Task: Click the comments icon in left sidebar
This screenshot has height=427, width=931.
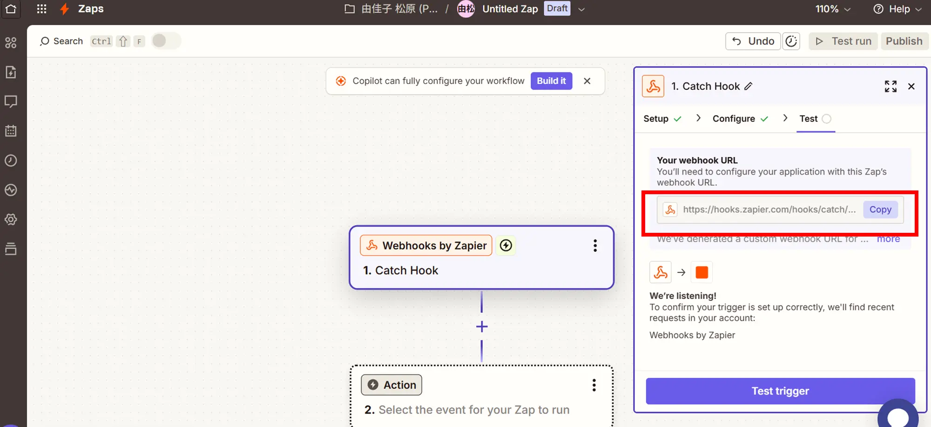Action: click(11, 102)
